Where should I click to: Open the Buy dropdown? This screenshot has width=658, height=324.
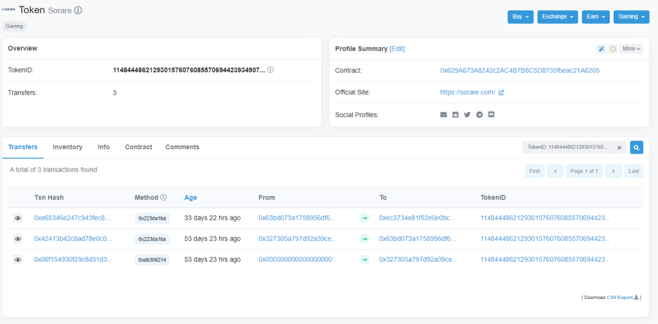520,17
